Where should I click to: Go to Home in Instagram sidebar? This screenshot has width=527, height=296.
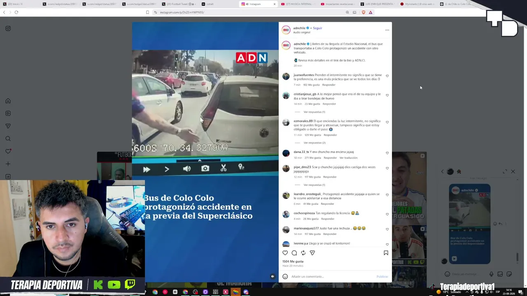click(x=8, y=101)
